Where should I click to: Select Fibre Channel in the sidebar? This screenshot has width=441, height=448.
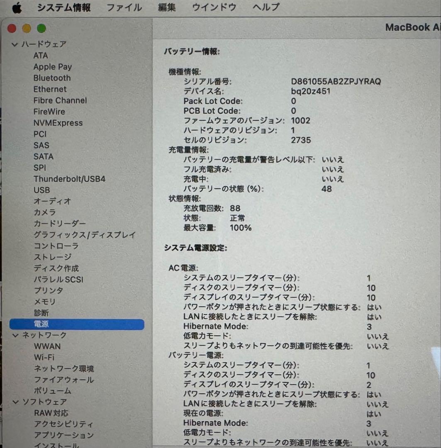[60, 100]
